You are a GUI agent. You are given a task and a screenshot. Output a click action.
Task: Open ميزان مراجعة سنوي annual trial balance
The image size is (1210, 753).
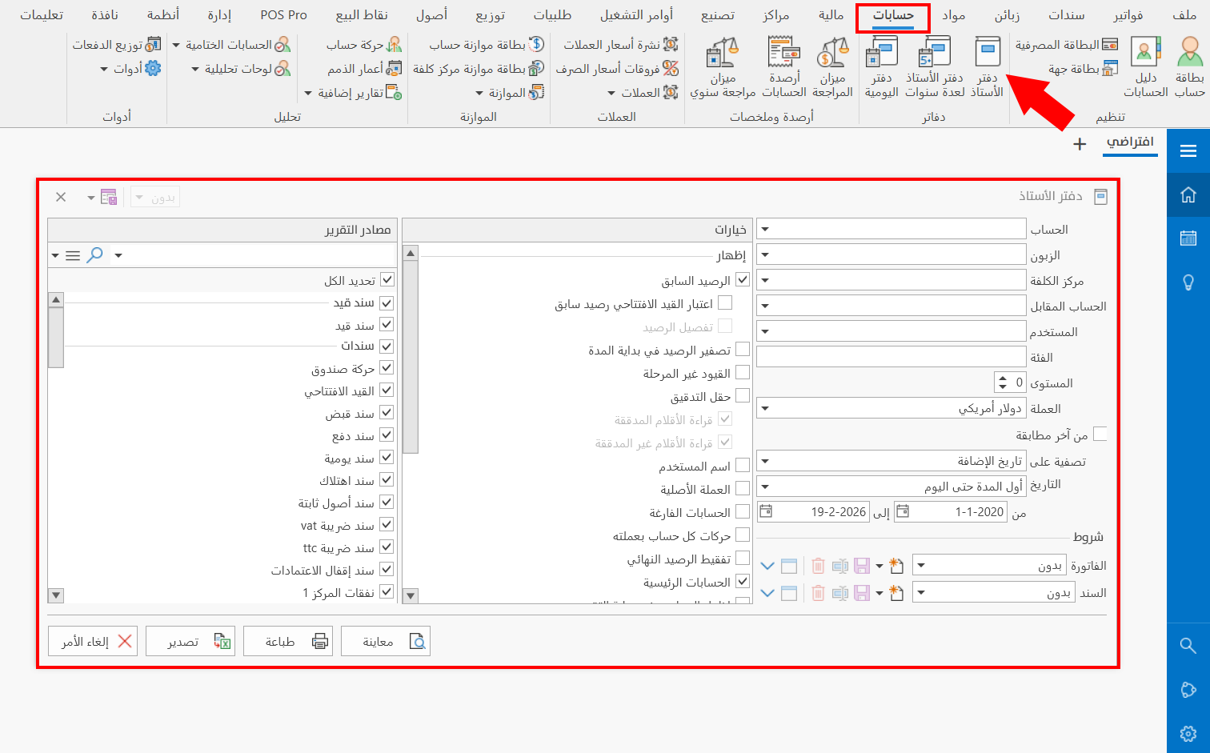(x=723, y=68)
